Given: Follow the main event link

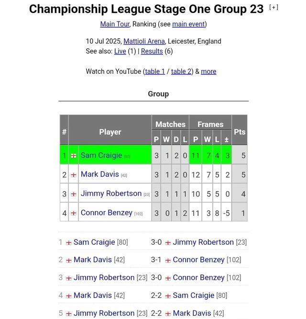Looking at the screenshot, I should 188,24.
